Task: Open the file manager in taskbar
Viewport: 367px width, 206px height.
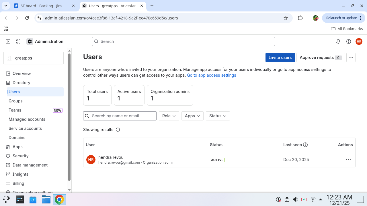Action: (x=46, y=199)
